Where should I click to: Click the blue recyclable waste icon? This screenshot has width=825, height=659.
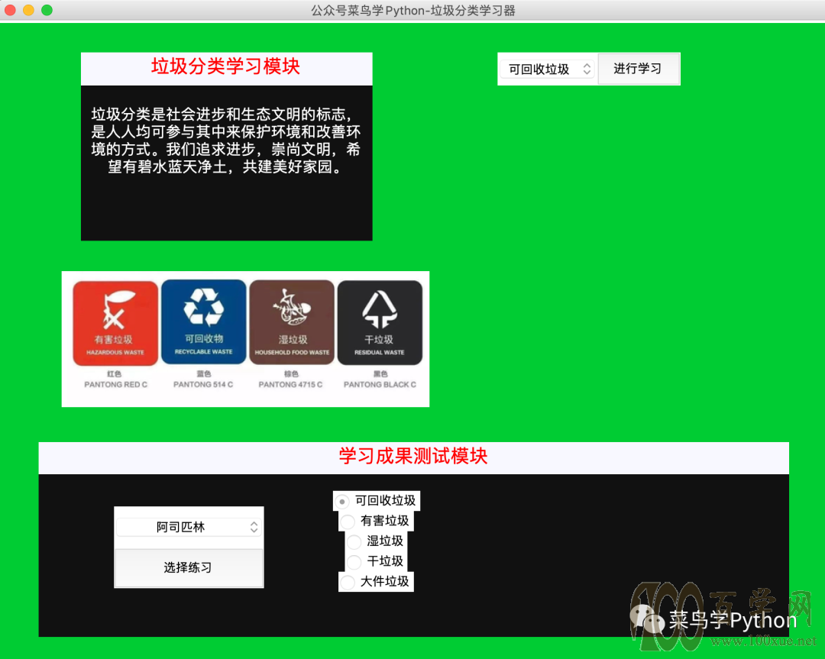click(204, 322)
